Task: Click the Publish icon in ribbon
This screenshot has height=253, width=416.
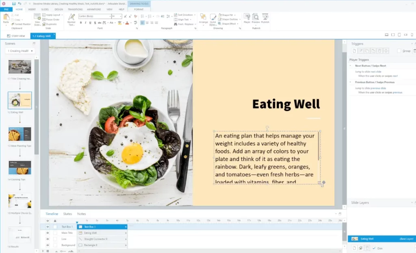Action: point(265,18)
